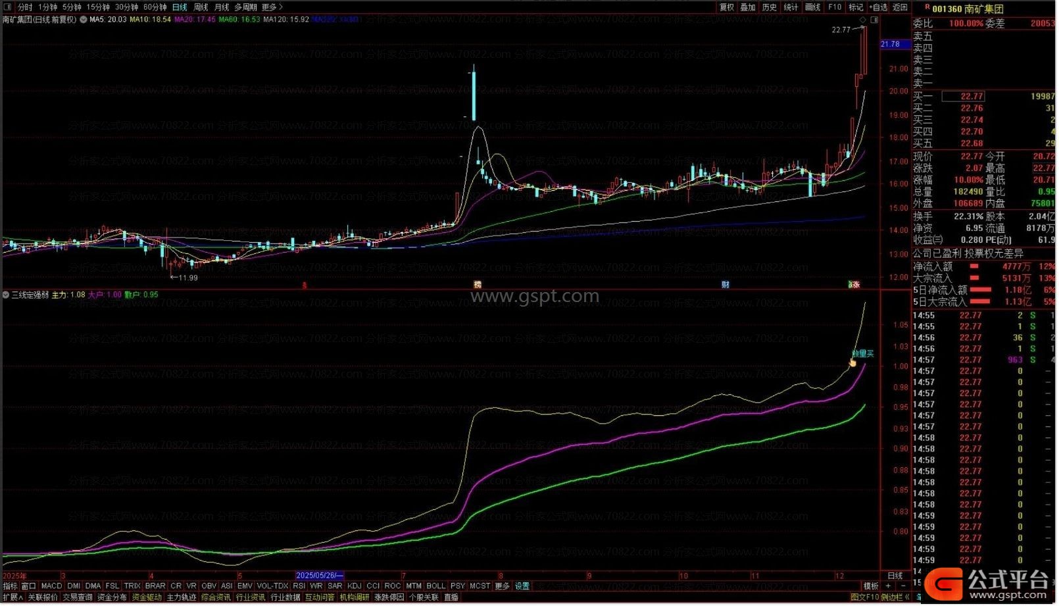Click the plus zoom button at bottom right
Screen dimensions: 1059x606
(x=889, y=587)
